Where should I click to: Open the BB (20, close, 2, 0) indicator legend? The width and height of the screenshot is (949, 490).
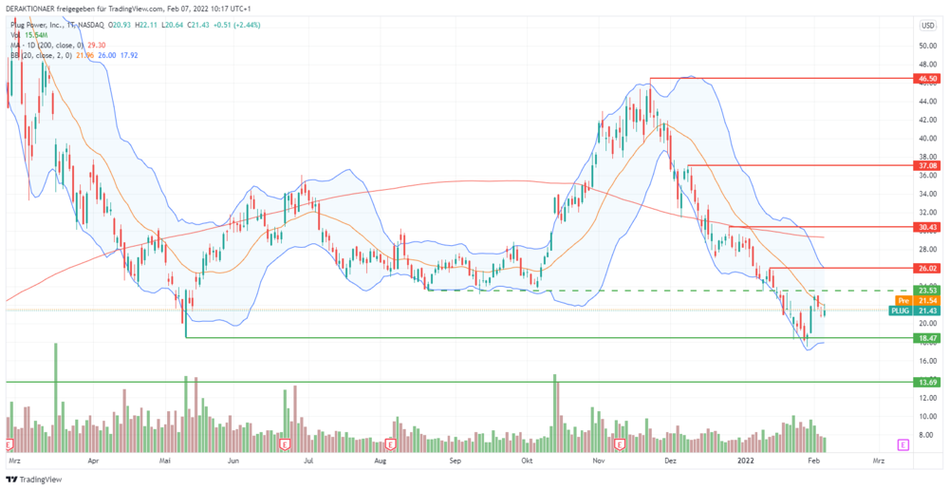click(x=42, y=55)
